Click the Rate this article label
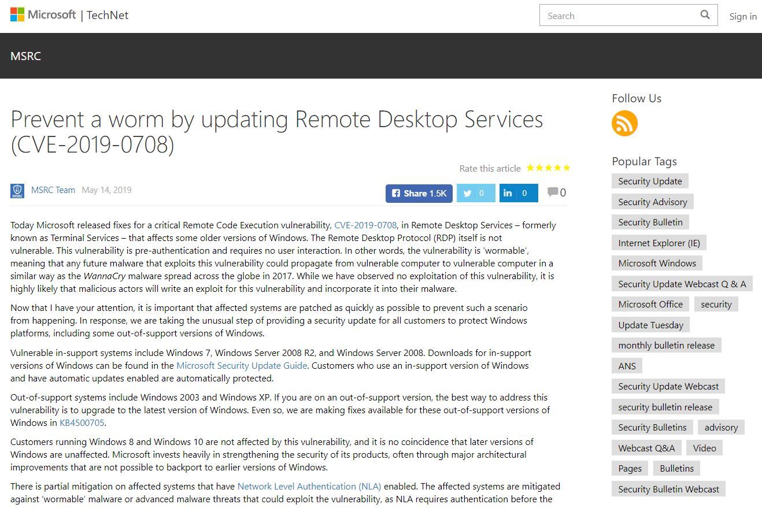 tap(490, 168)
